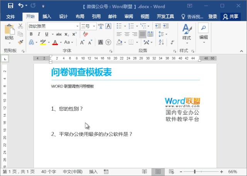Toggle superscript formatting

click(74, 34)
